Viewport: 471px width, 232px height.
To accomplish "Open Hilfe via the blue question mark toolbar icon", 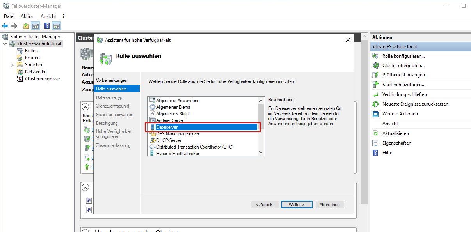I will point(46,26).
